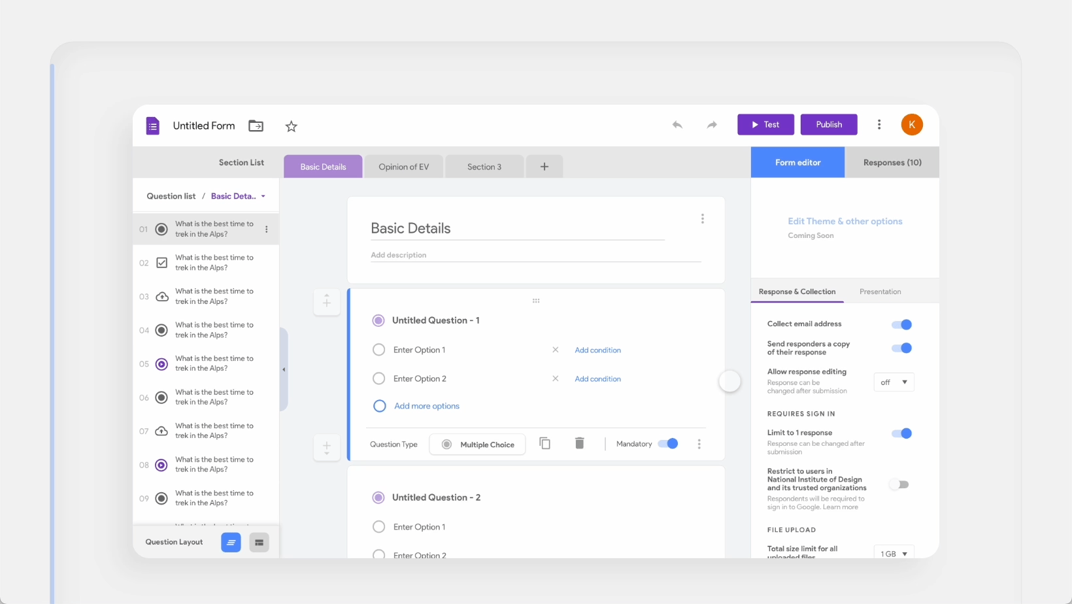The width and height of the screenshot is (1072, 604).
Task: Duplicate Untitled Question 1
Action: (544, 443)
